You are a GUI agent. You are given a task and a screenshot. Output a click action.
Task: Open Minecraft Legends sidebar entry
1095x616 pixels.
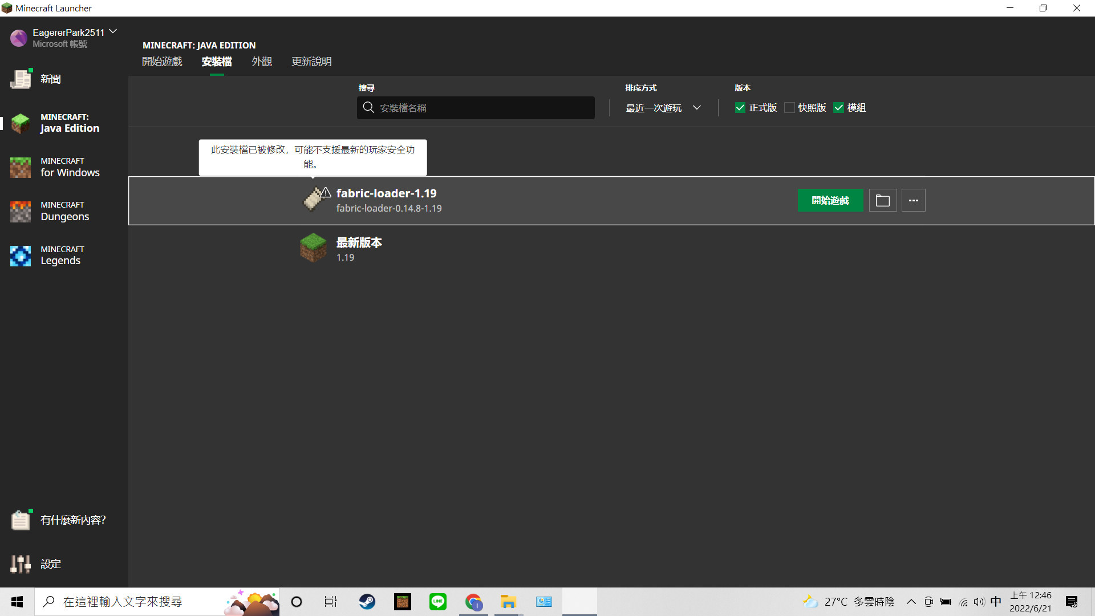click(x=64, y=256)
